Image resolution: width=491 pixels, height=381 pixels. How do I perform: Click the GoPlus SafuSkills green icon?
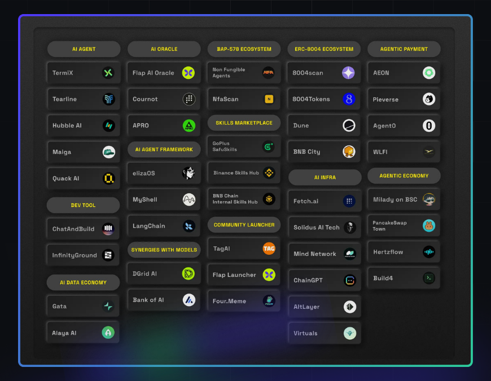(x=269, y=147)
